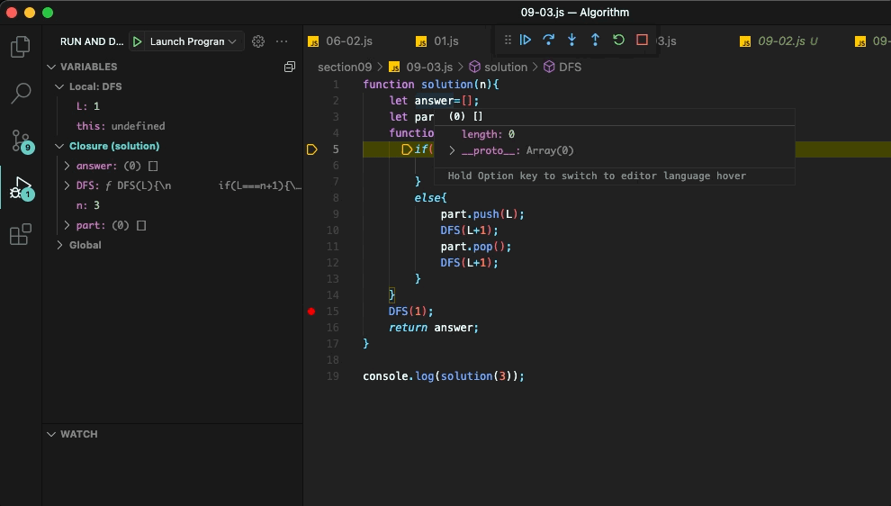Stop the debug session
This screenshot has width=891, height=506.
click(x=642, y=40)
